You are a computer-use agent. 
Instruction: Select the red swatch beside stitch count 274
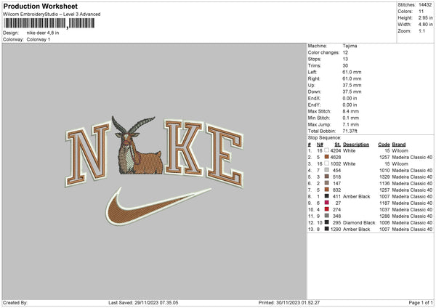pos(327,209)
